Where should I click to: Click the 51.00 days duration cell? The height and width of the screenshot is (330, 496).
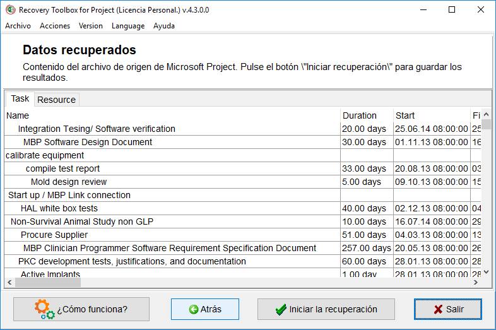[367, 235]
